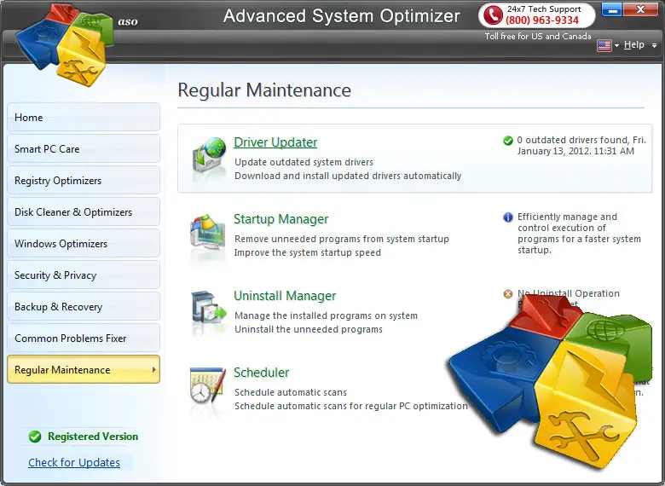Launch the Startup Manager tool
Viewport: 665px width, 486px height.
pos(280,219)
